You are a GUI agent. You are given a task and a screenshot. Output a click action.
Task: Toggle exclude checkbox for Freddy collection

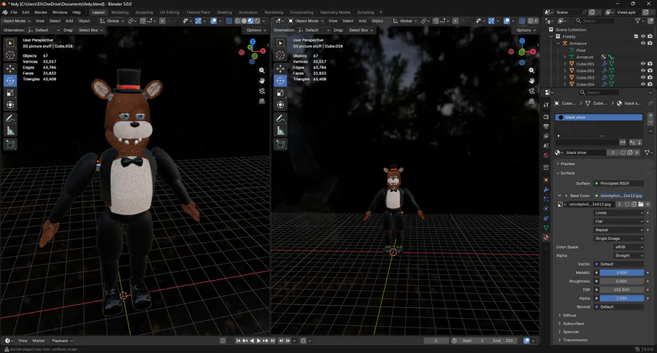(636, 36)
